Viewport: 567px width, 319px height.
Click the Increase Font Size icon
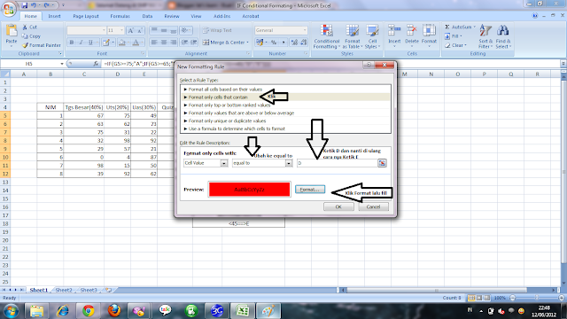point(131,30)
